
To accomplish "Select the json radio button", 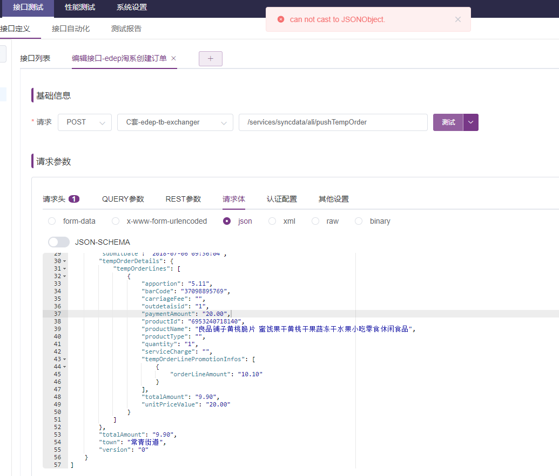I will [x=227, y=221].
